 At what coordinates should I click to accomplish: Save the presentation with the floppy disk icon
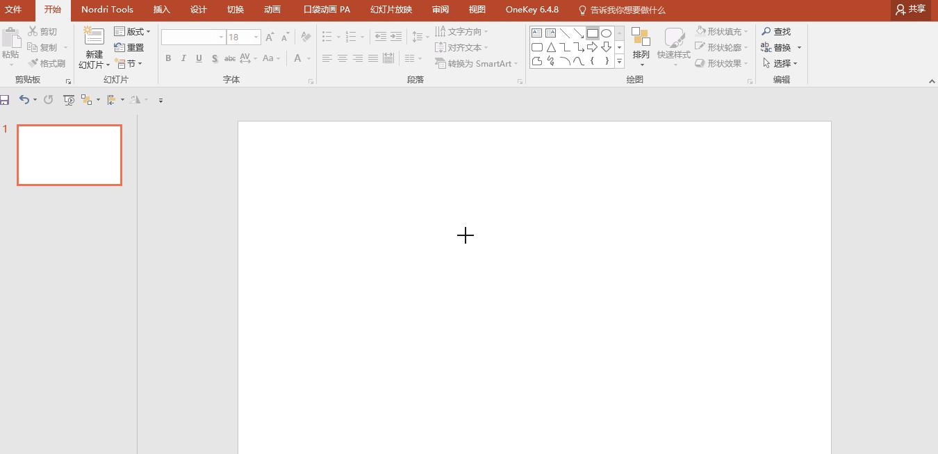[4, 100]
